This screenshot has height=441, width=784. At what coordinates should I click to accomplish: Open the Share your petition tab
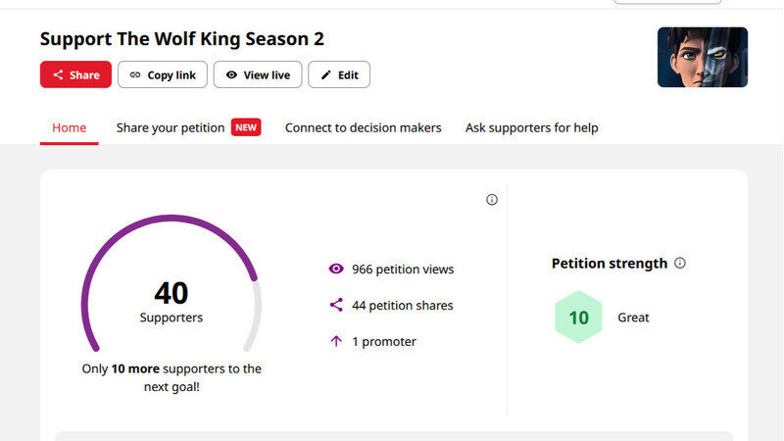tap(171, 127)
